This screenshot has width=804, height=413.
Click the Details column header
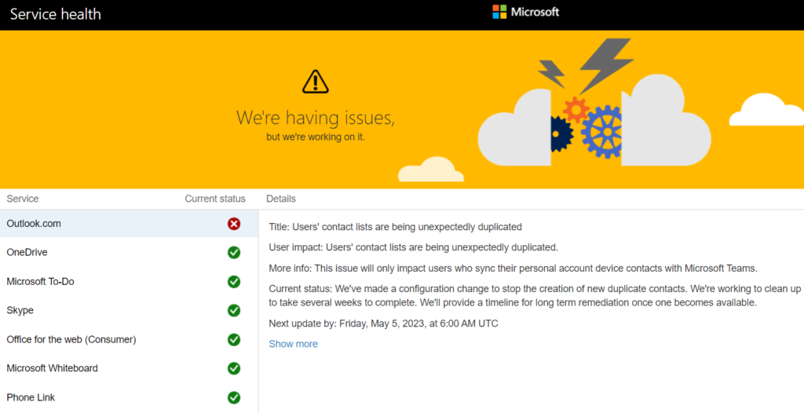281,199
